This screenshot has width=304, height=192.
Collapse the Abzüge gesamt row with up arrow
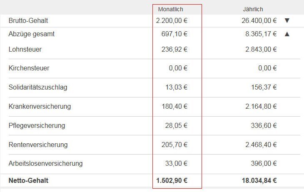(287, 34)
